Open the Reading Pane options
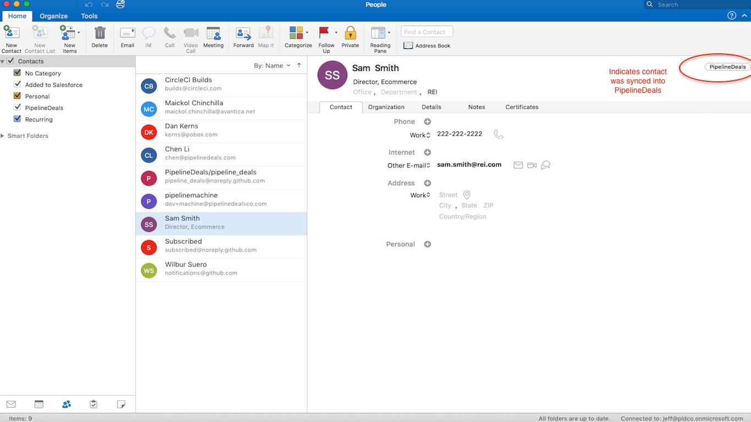Viewport: 751px width, 422px height. click(x=380, y=39)
